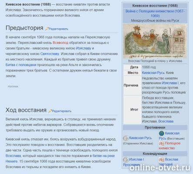Open the red Полоцкое княжество link

(169, 146)
